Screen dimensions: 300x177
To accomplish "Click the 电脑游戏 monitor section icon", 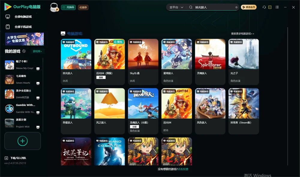I will pyautogui.click(x=63, y=33).
